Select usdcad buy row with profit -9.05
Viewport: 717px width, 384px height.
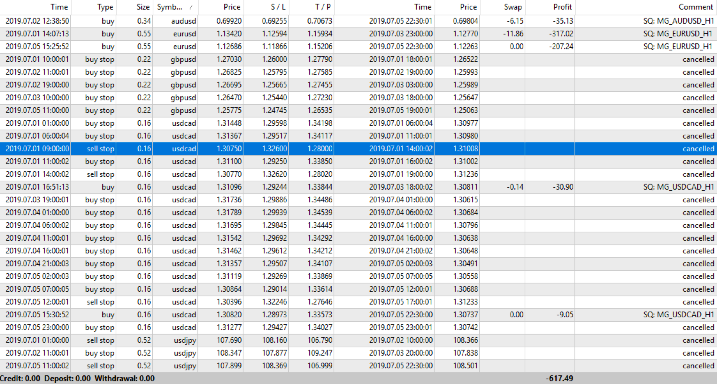(184, 315)
